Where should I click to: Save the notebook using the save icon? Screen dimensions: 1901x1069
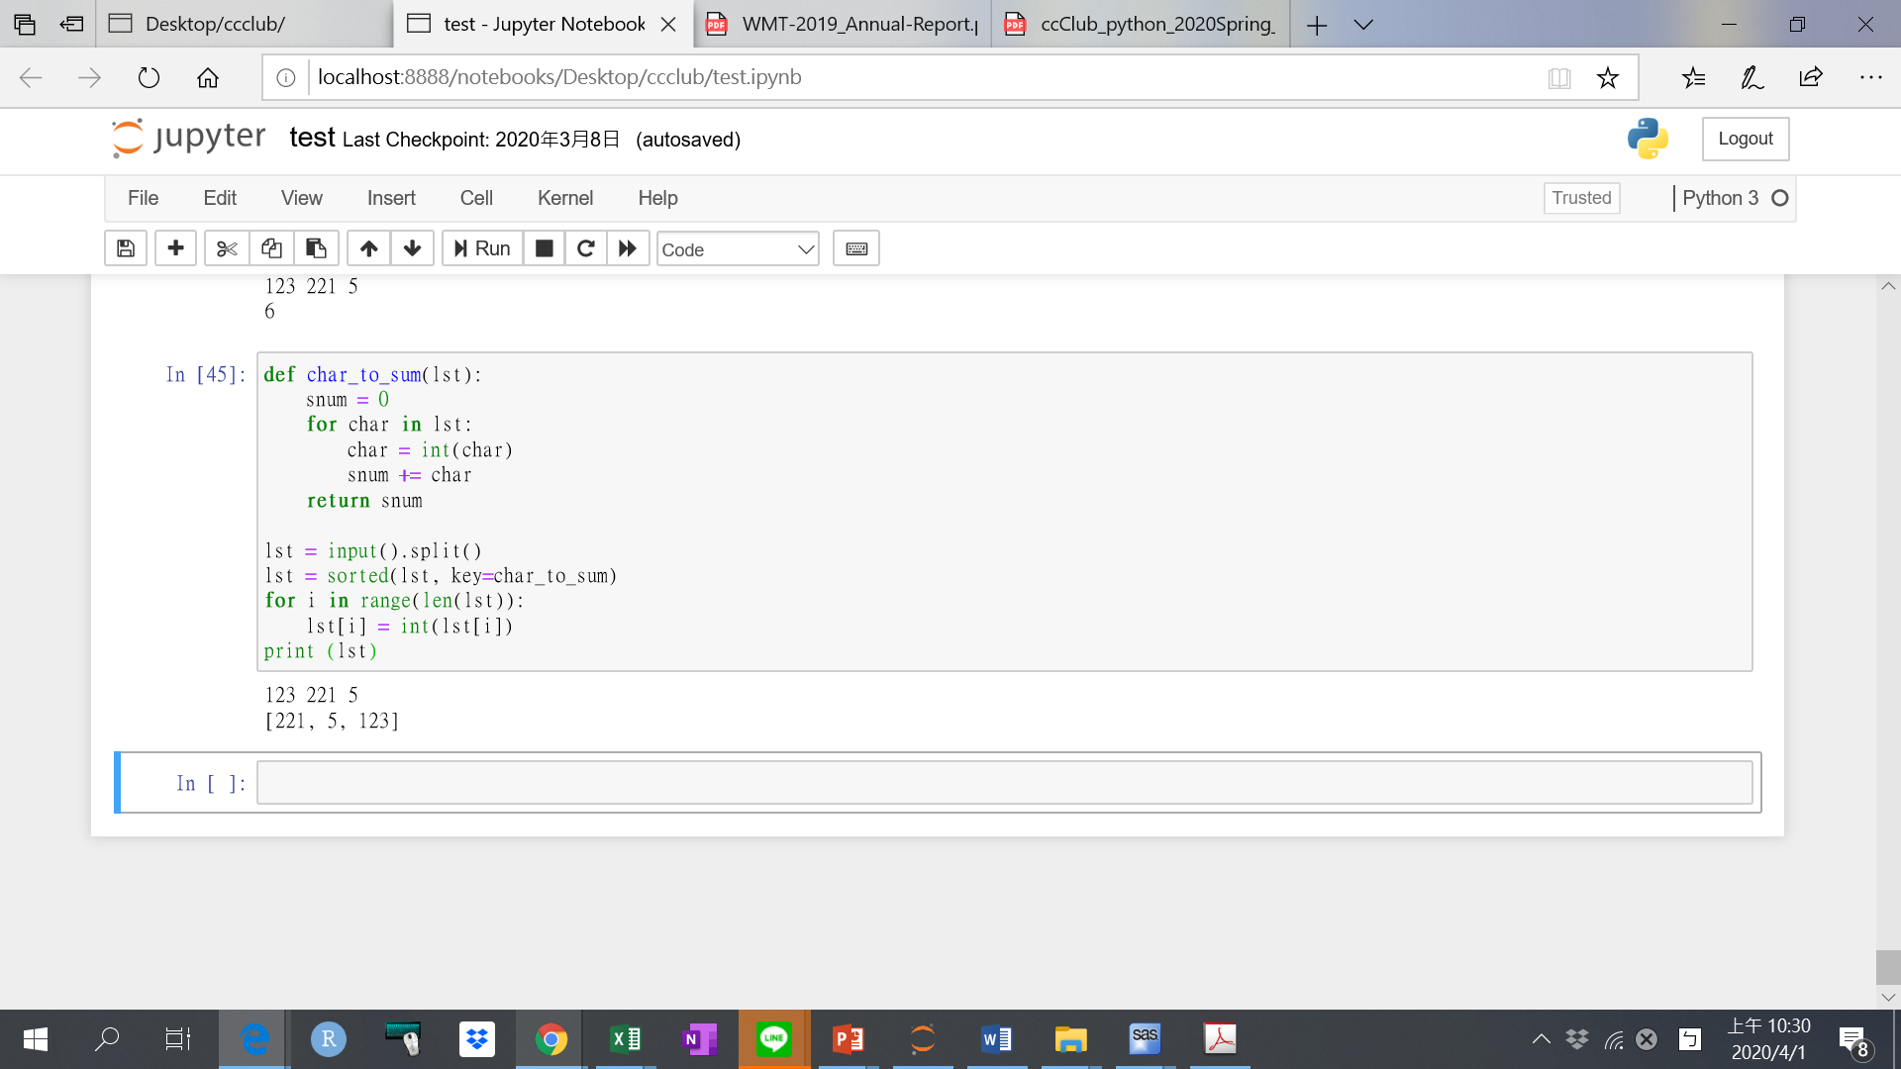point(125,248)
